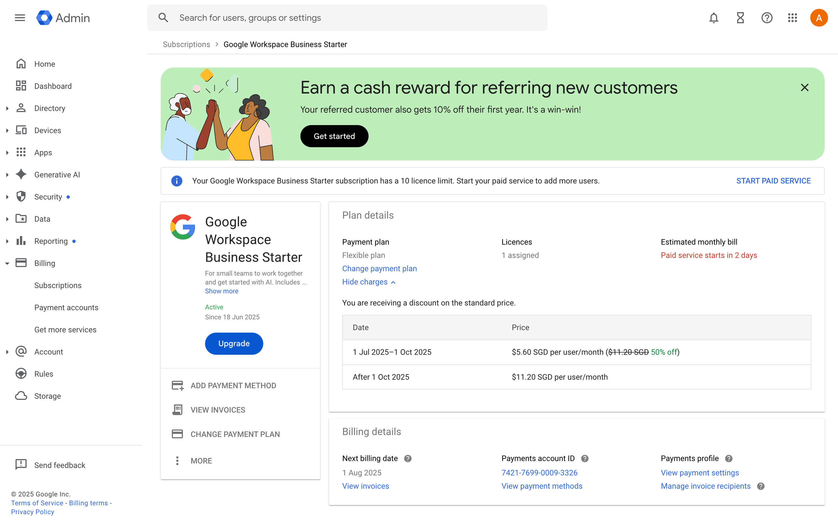Open the Google apps grid icon

(792, 18)
